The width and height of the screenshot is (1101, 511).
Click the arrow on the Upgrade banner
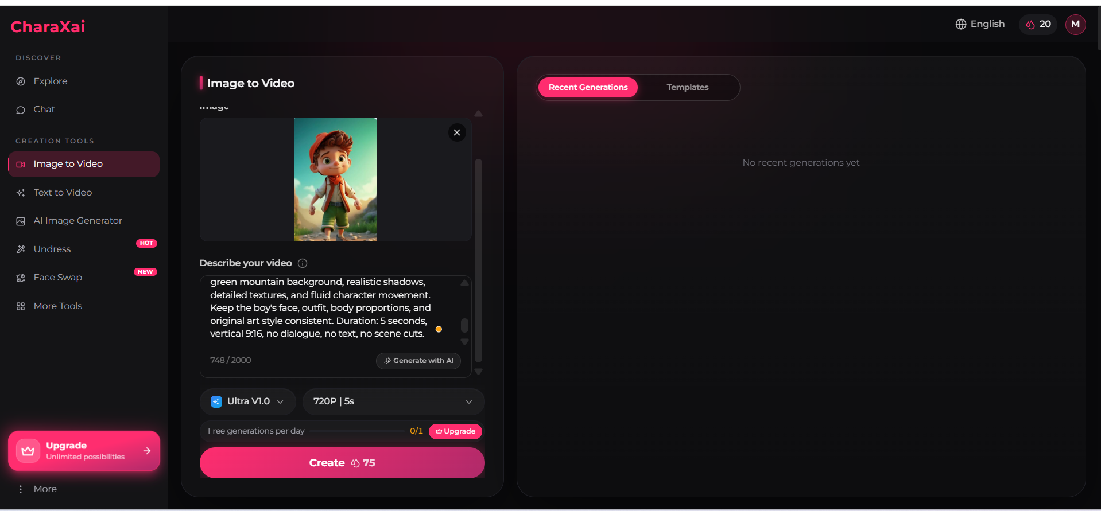147,451
